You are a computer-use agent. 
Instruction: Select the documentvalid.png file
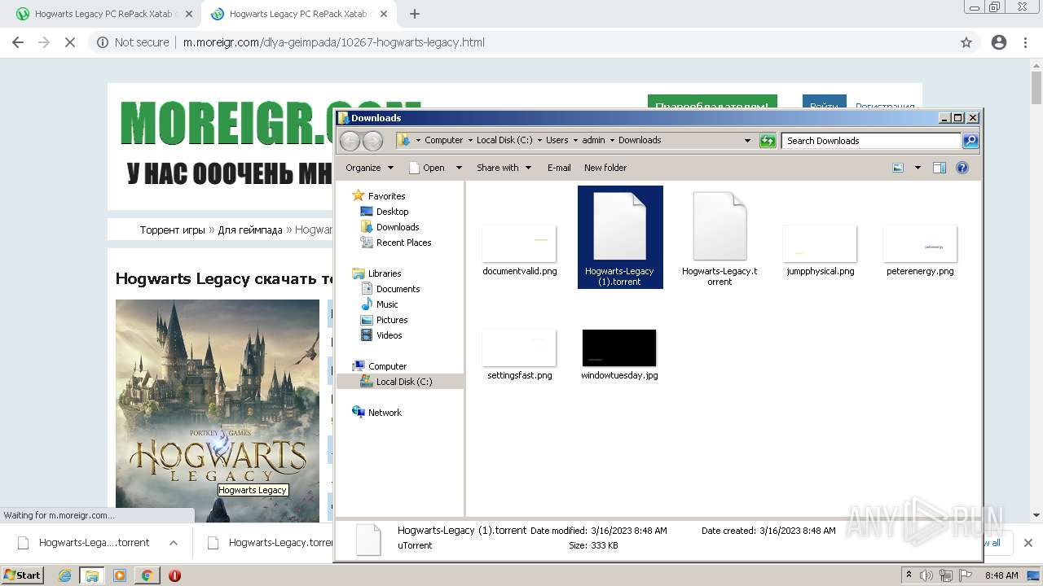coord(519,251)
